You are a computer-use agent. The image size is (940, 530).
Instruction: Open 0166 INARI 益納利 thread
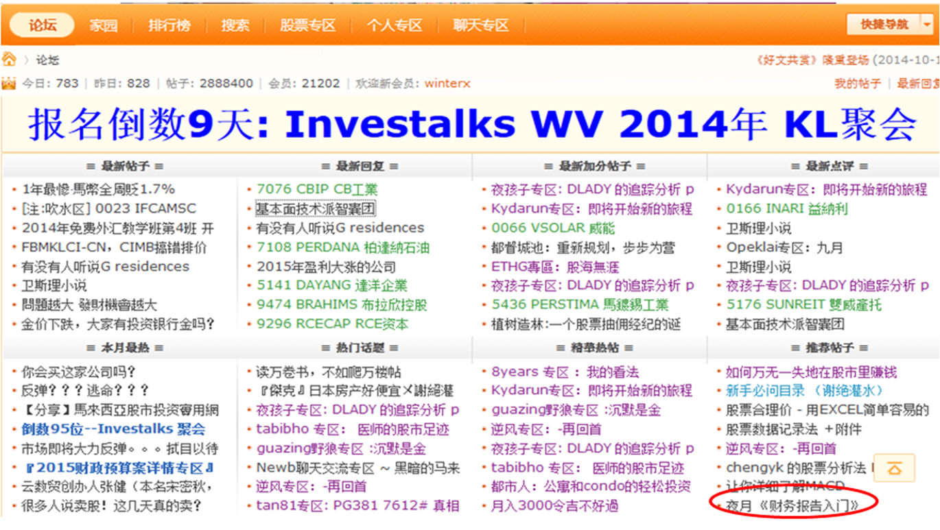(x=787, y=208)
